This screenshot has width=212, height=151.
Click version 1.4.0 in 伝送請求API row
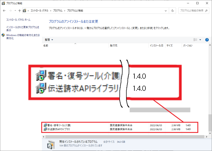tap(188, 129)
